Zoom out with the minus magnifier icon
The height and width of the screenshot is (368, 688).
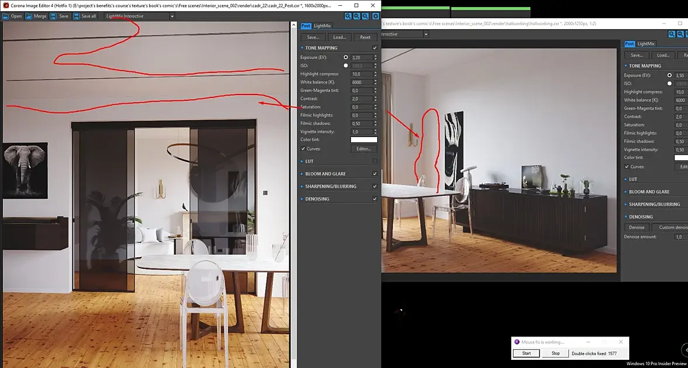click(357, 16)
